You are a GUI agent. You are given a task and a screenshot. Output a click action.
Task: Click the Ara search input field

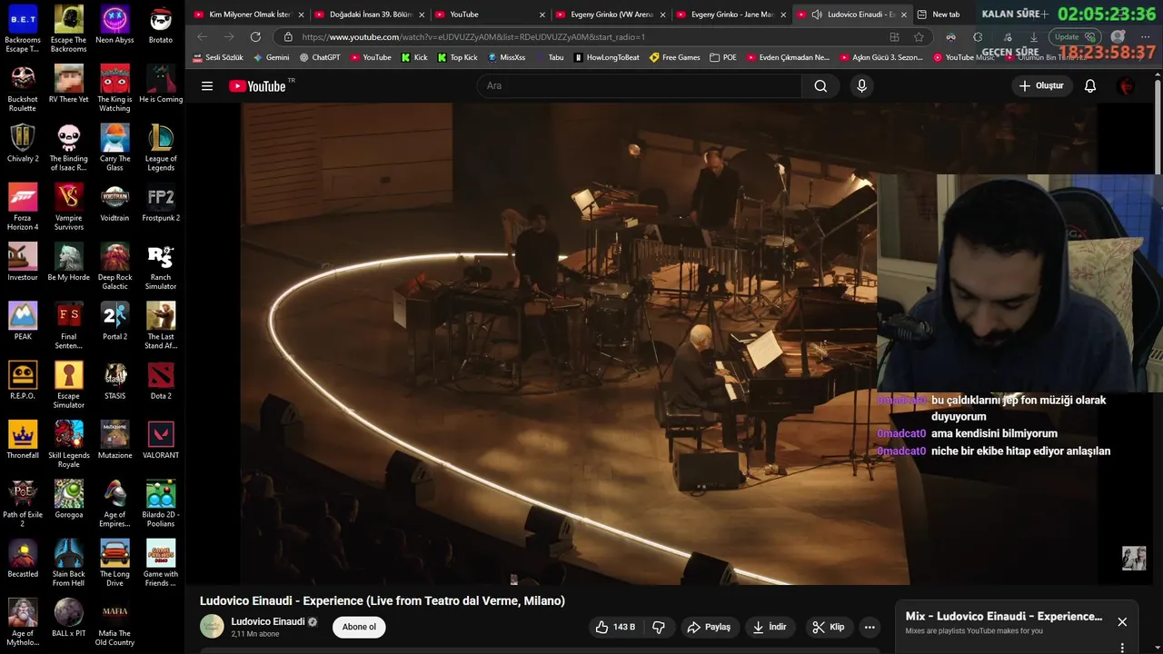click(x=639, y=86)
